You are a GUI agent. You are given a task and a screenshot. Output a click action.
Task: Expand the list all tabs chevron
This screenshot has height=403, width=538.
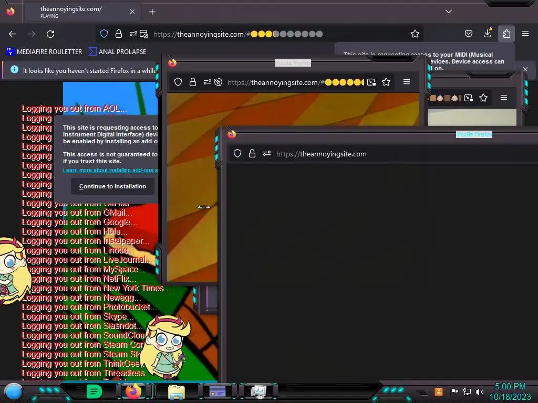449,12
